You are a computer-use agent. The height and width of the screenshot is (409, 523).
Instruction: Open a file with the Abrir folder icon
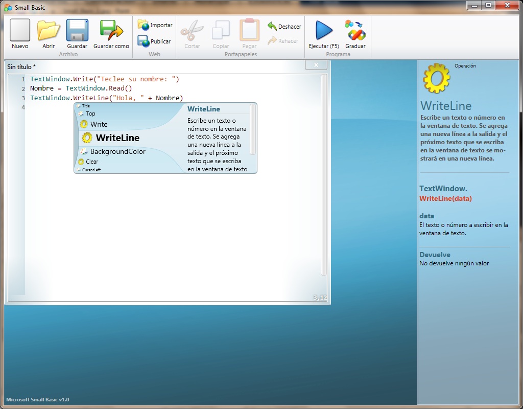tap(49, 30)
